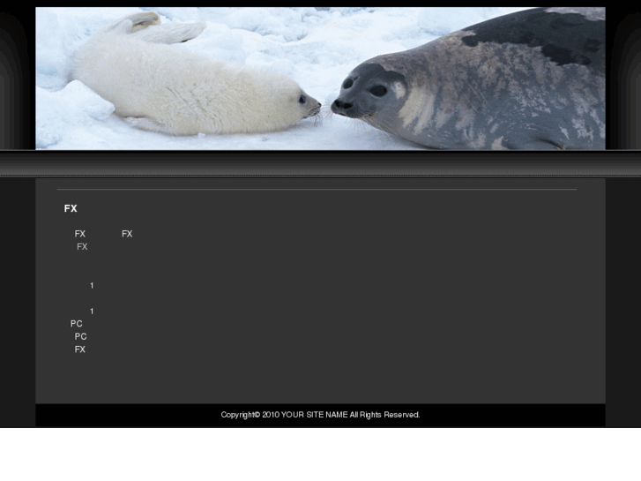Click the second indented PC text
The image size is (641, 481).
click(80, 336)
